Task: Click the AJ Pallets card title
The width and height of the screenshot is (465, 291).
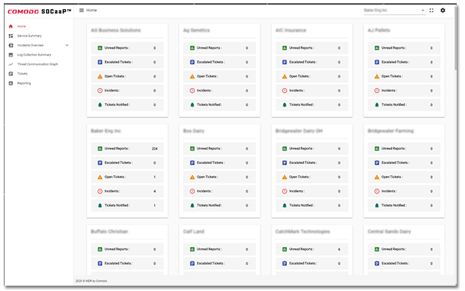Action: pos(379,30)
